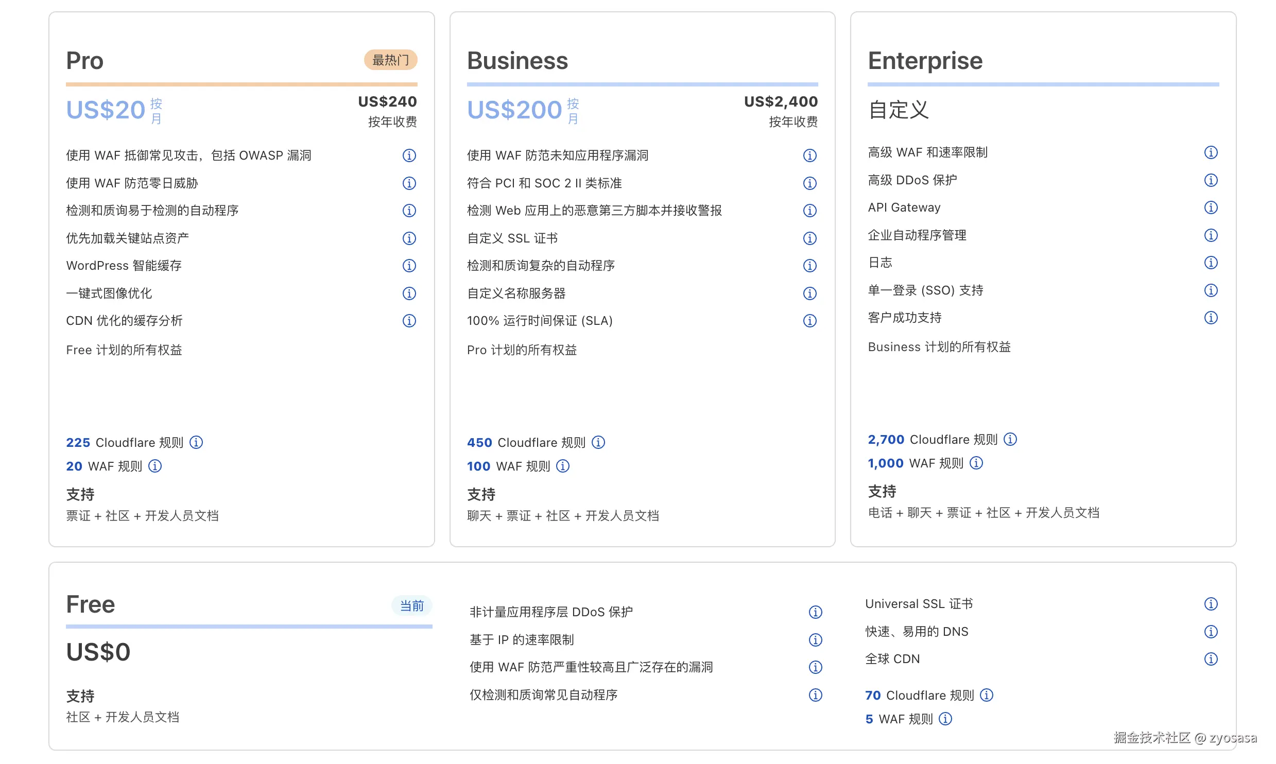Screen dimensions: 1276x764
Task: Click 聊天 + 票证 + 社区 + 开发人员文档
Action: point(563,516)
